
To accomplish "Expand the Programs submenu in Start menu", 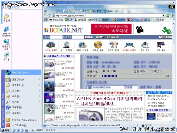I will coord(23,79).
